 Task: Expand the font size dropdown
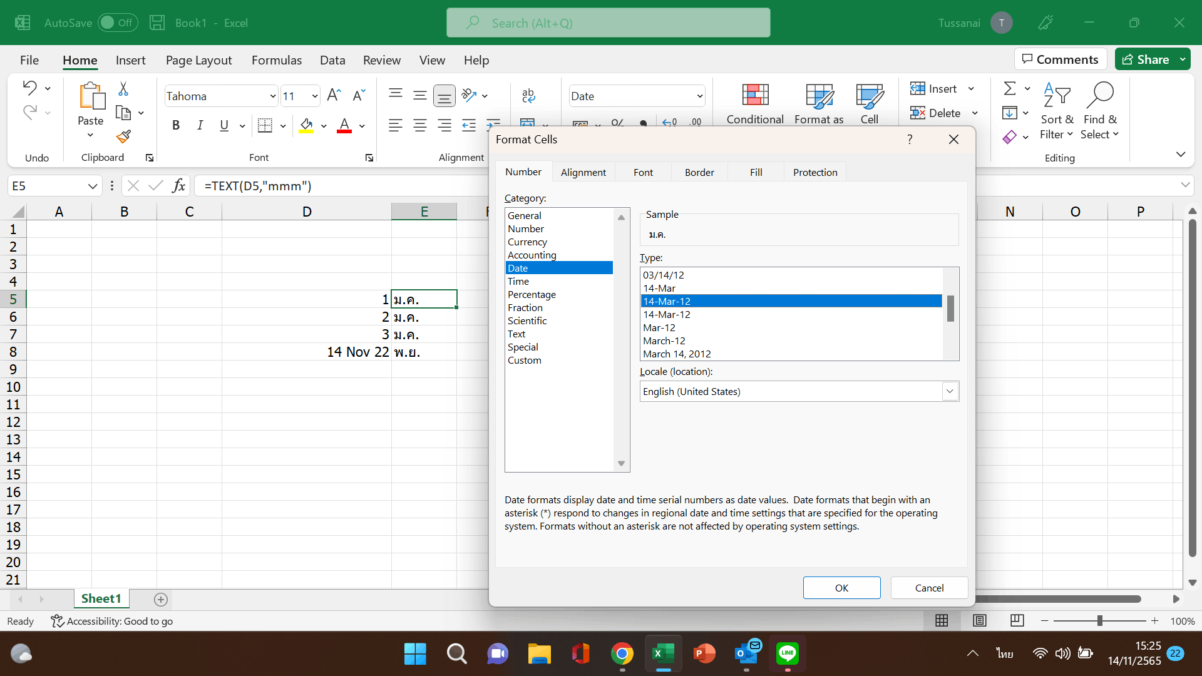tap(314, 96)
